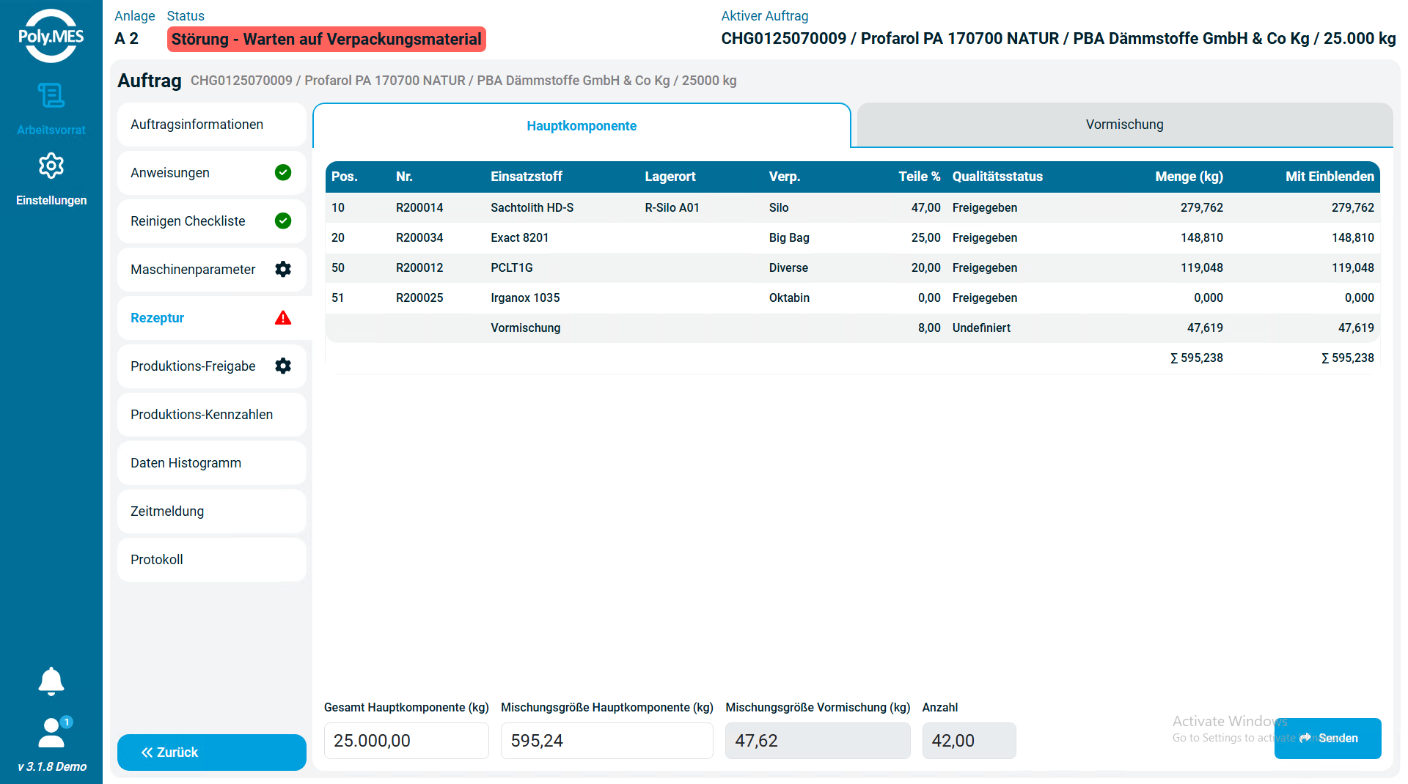Open the Arbeitsvorrat work list icon
The image size is (1408, 784).
tap(51, 96)
